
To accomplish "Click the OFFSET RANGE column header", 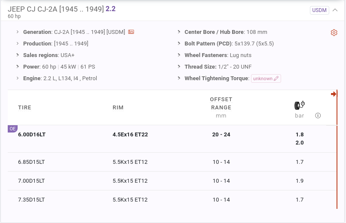I will pos(221,103).
